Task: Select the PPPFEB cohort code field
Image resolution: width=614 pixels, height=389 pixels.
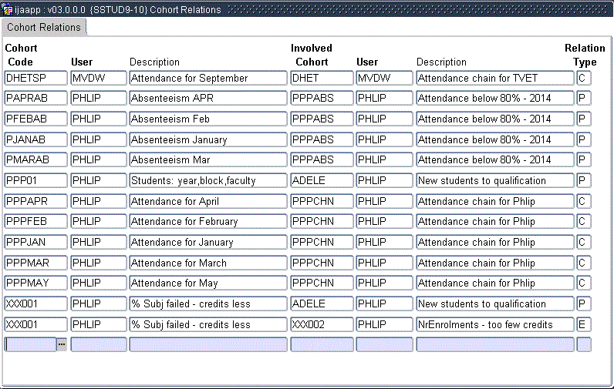Action: coord(36,222)
